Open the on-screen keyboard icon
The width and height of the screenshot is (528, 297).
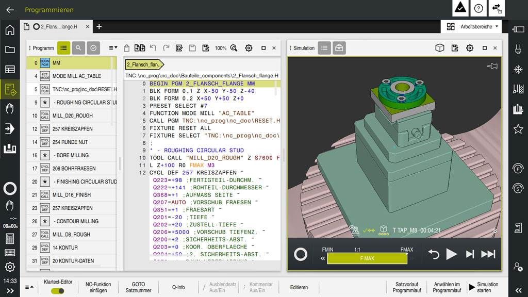pyautogui.click(x=10, y=253)
